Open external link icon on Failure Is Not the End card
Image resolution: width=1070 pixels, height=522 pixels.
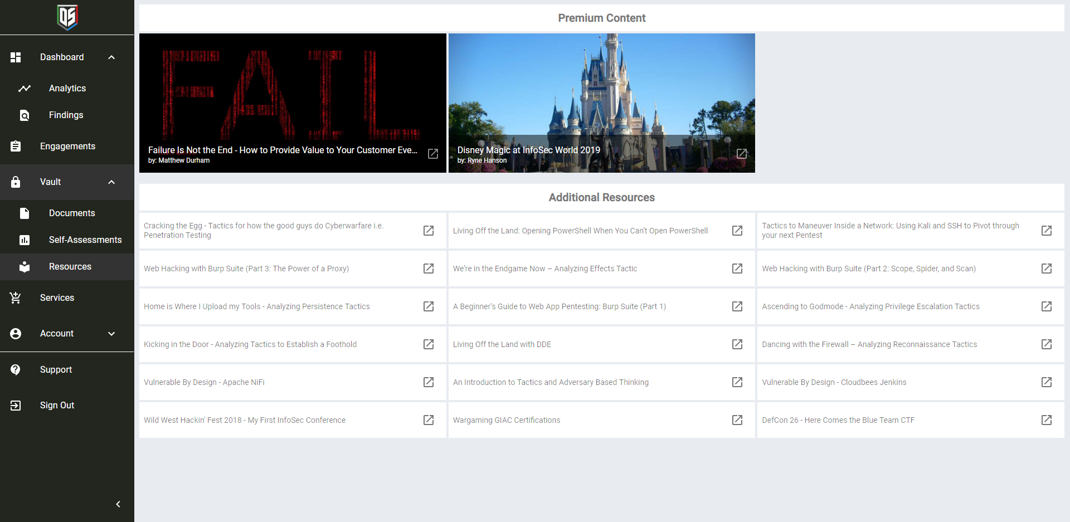433,154
